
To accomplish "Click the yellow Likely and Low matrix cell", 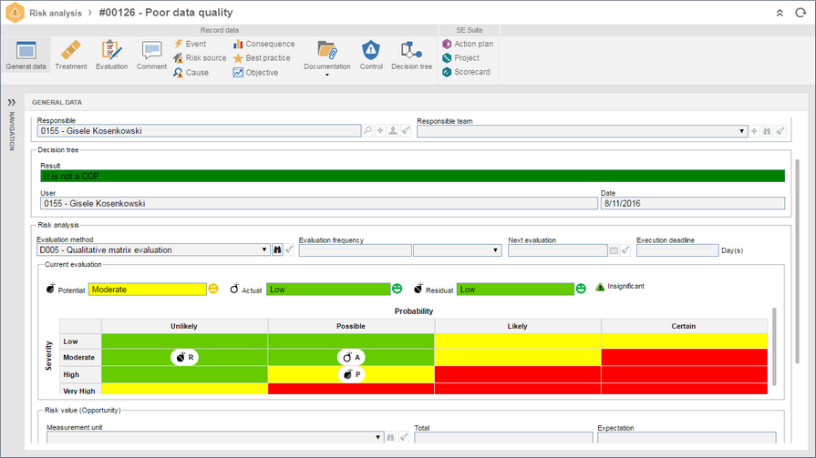I will coord(518,341).
